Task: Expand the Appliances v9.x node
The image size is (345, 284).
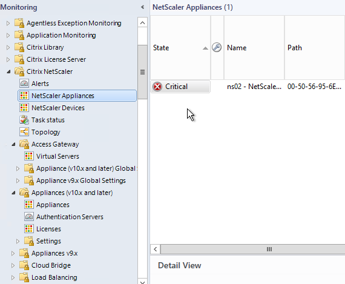Action: point(13,253)
